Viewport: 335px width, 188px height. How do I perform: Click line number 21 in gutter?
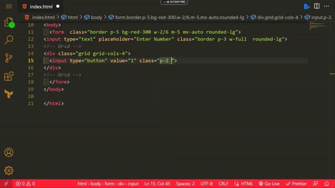[31, 103]
